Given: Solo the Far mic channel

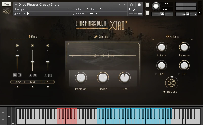Looking at the screenshot, I should pyautogui.click(x=45, y=75).
